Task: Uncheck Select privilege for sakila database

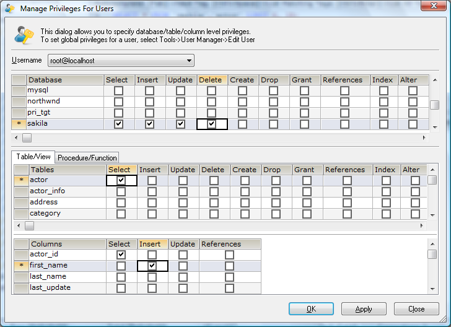Action: point(119,124)
